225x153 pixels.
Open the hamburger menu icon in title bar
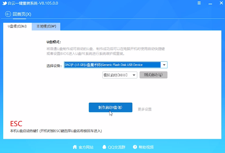pos(199,3)
